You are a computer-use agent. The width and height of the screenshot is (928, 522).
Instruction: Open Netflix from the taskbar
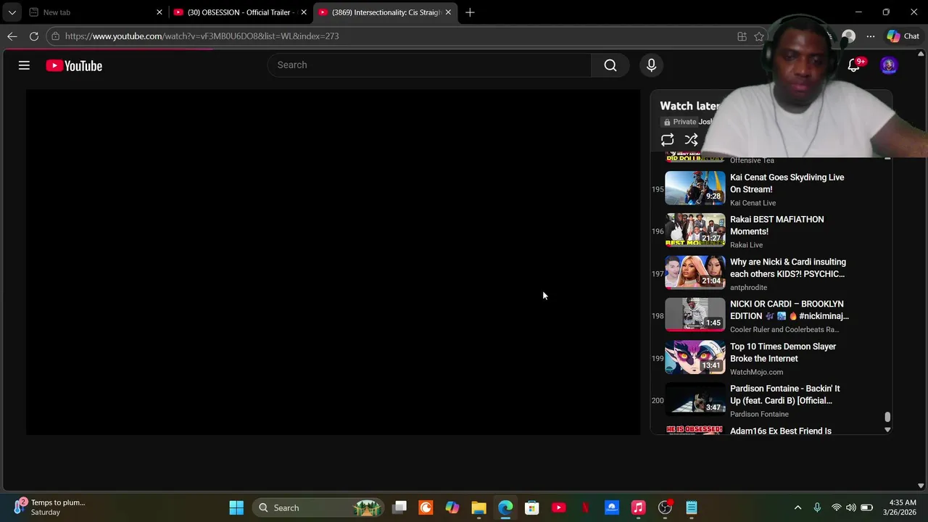point(585,507)
